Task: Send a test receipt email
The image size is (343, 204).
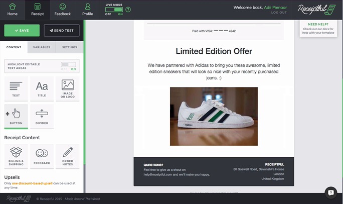Action: pyautogui.click(x=62, y=31)
